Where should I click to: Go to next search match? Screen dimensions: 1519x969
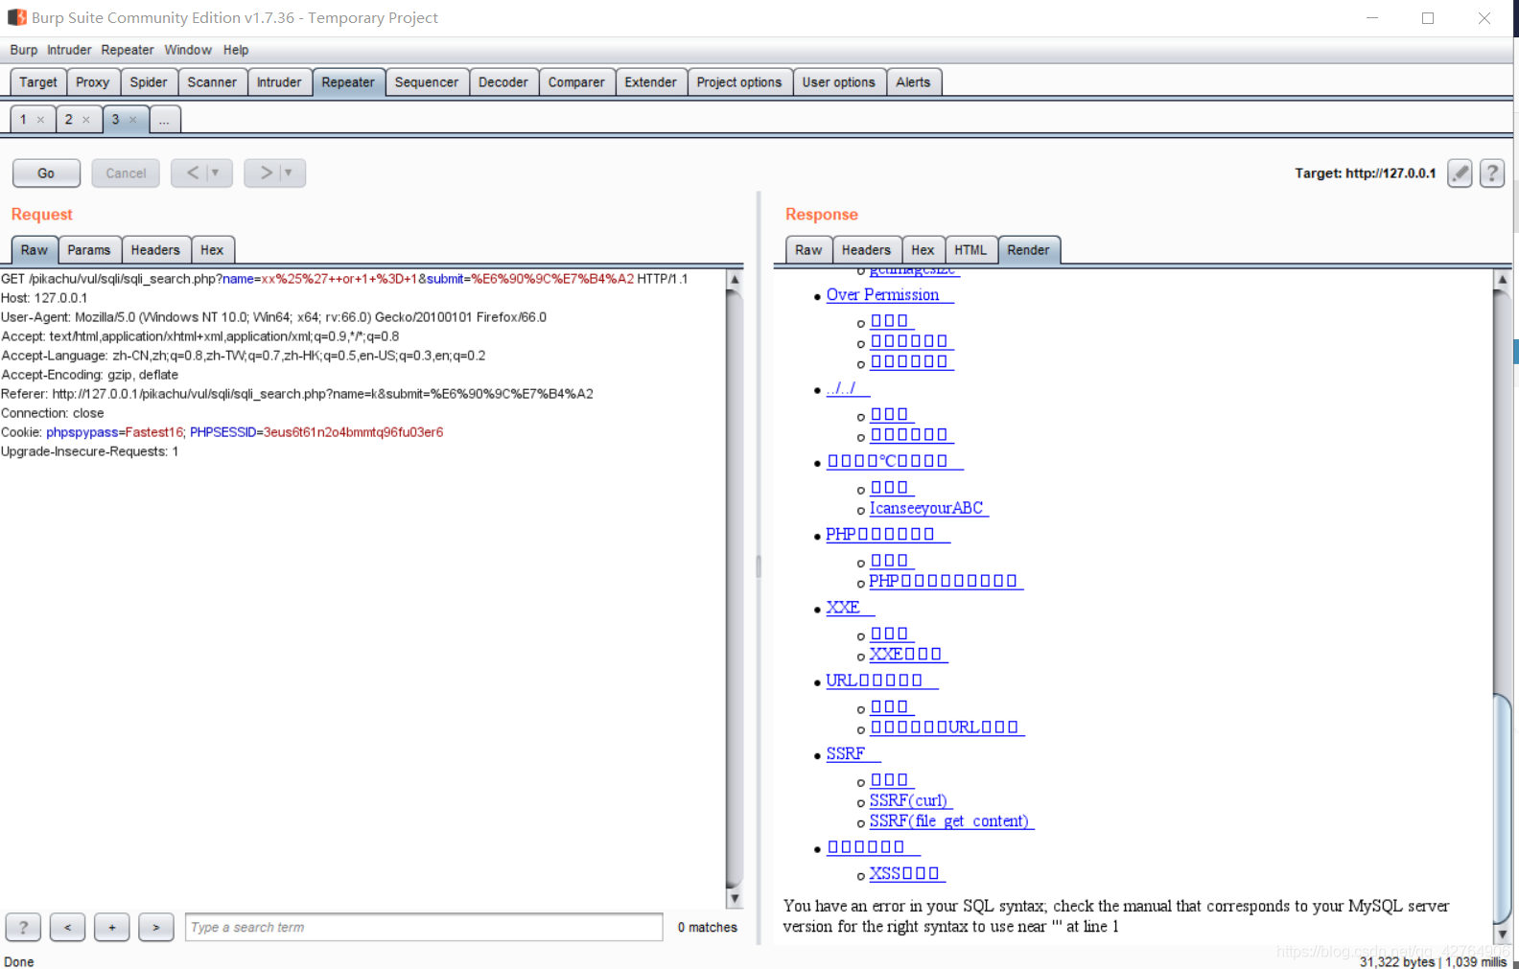pyautogui.click(x=156, y=927)
